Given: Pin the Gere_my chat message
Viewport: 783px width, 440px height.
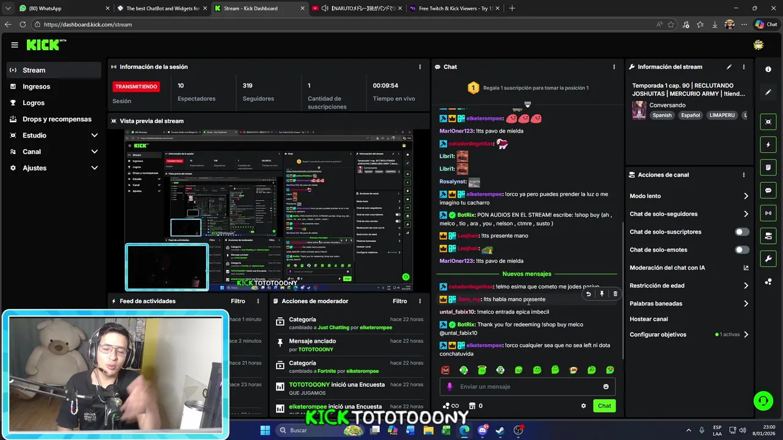Looking at the screenshot, I should click(602, 294).
